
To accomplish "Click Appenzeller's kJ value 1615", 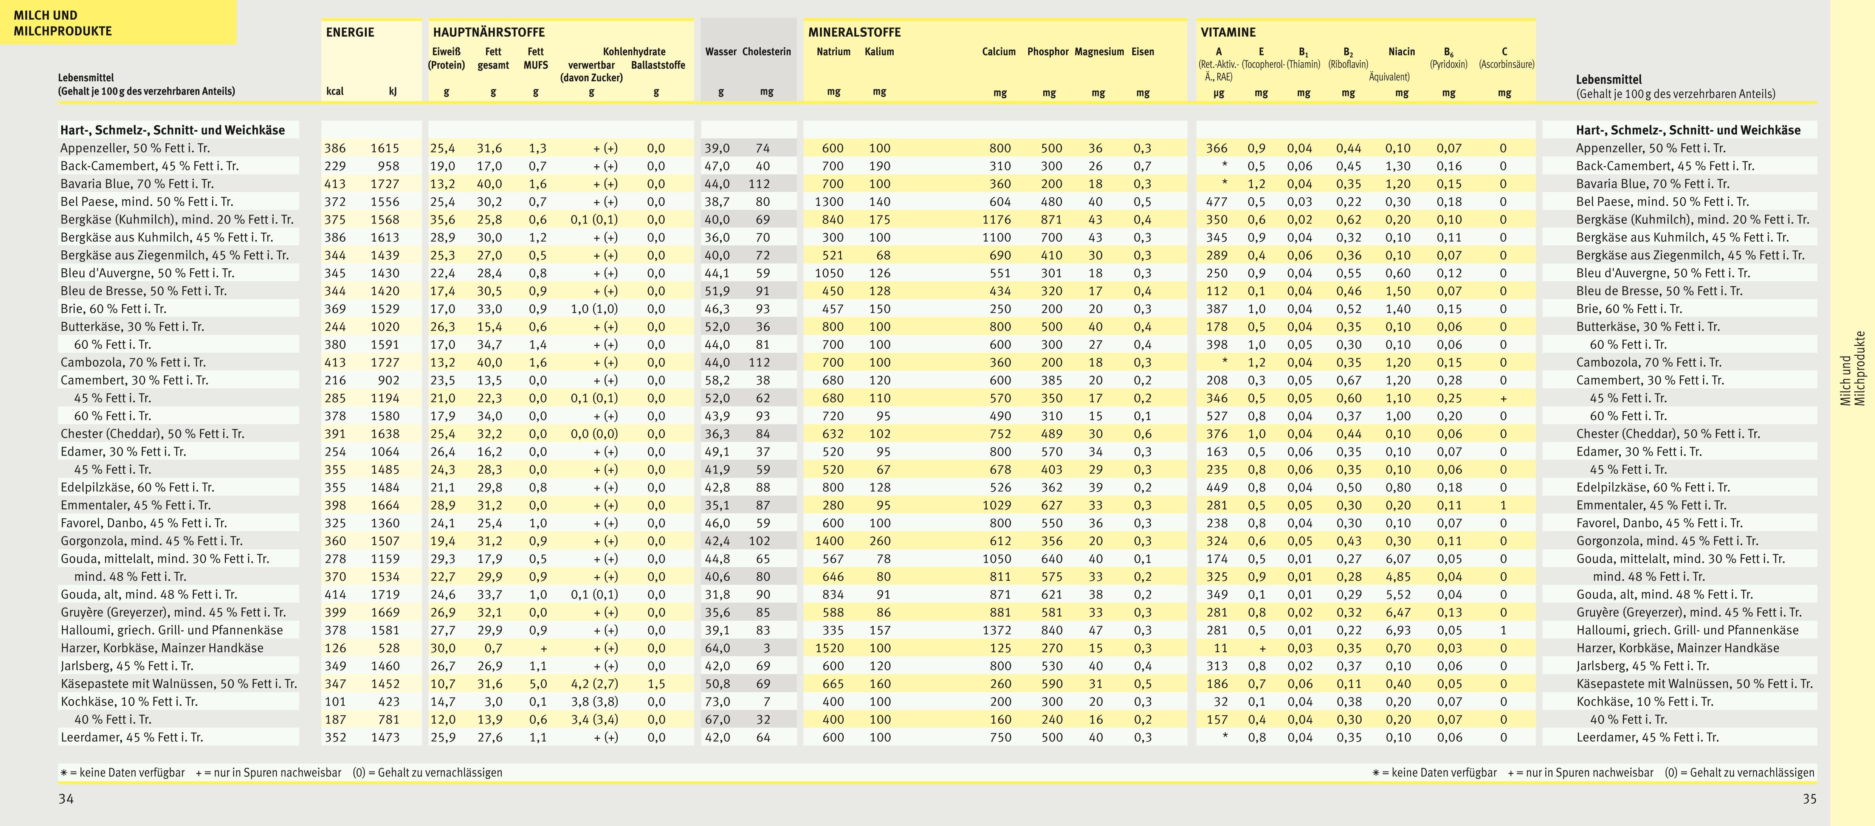I will [385, 149].
